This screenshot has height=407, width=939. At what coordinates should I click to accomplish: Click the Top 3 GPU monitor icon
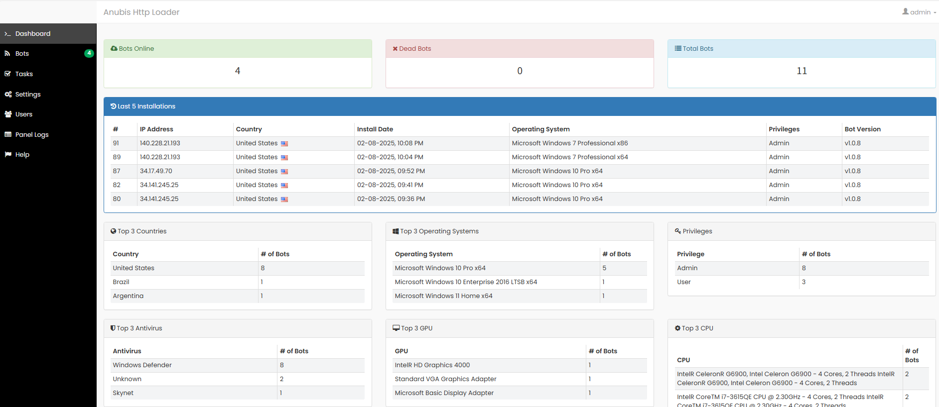click(396, 328)
